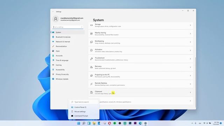
Task: Open the Opera browser taskbar icon
Action: pyautogui.click(x=110, y=123)
